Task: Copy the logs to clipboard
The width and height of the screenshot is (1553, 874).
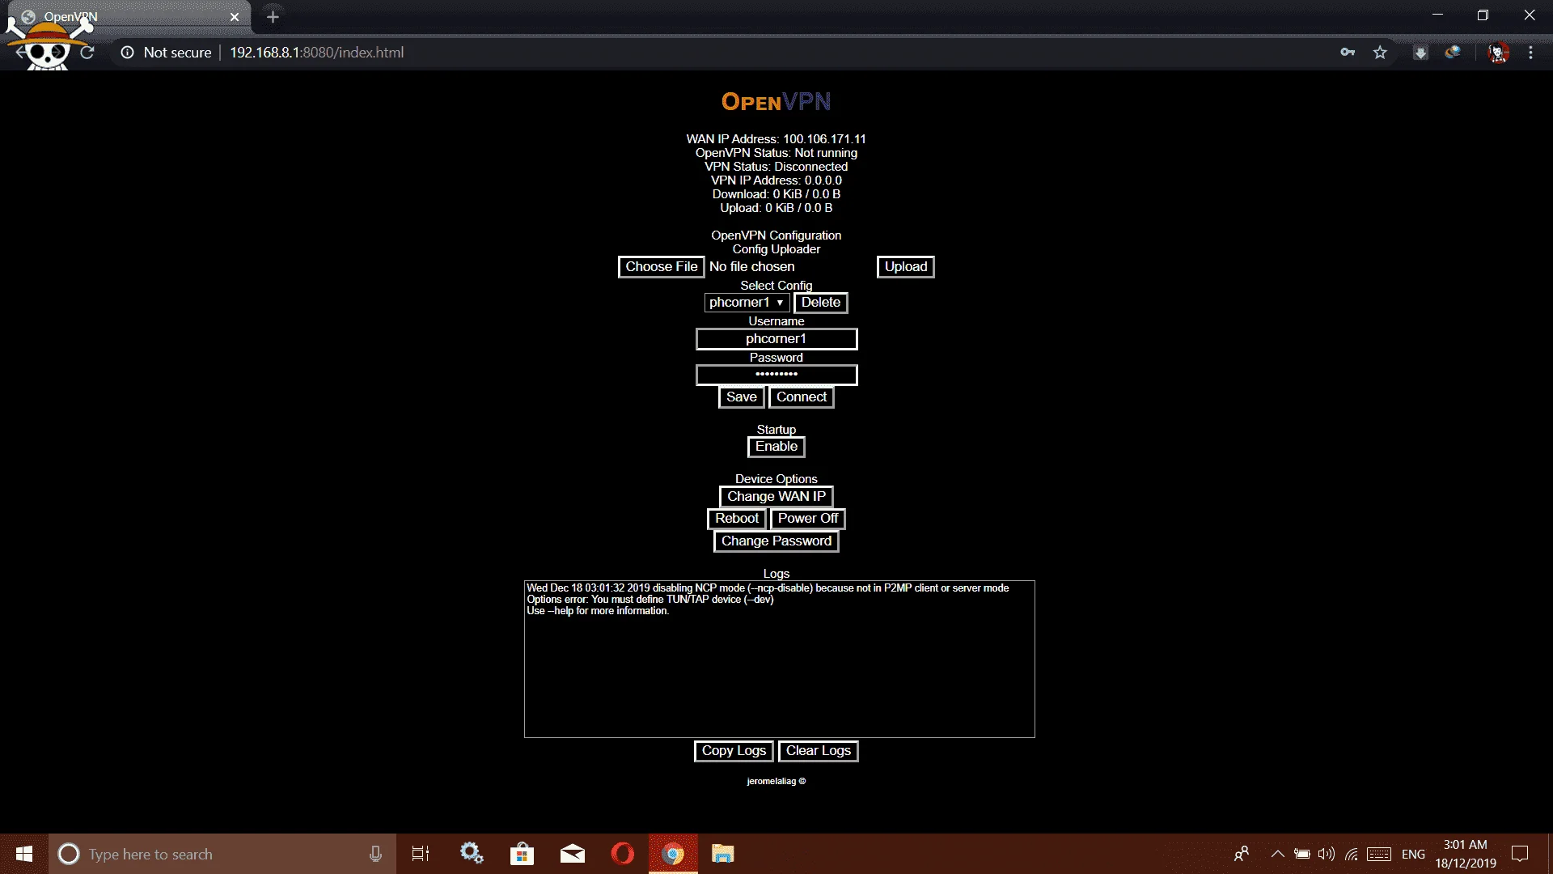Action: point(734,751)
